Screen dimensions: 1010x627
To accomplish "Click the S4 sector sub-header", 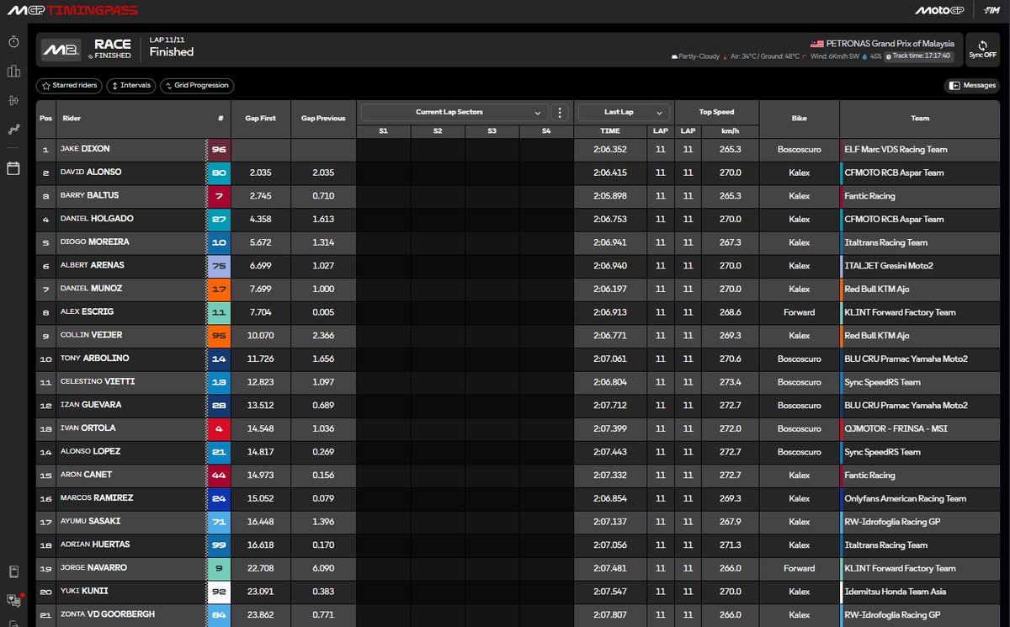I will pyautogui.click(x=546, y=131).
